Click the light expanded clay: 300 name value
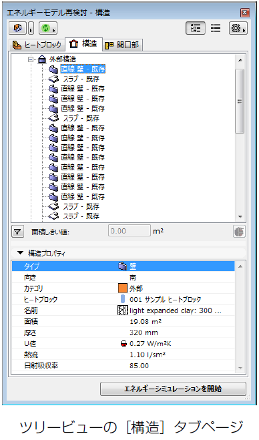Screen dimensions: 259x440 [176, 310]
